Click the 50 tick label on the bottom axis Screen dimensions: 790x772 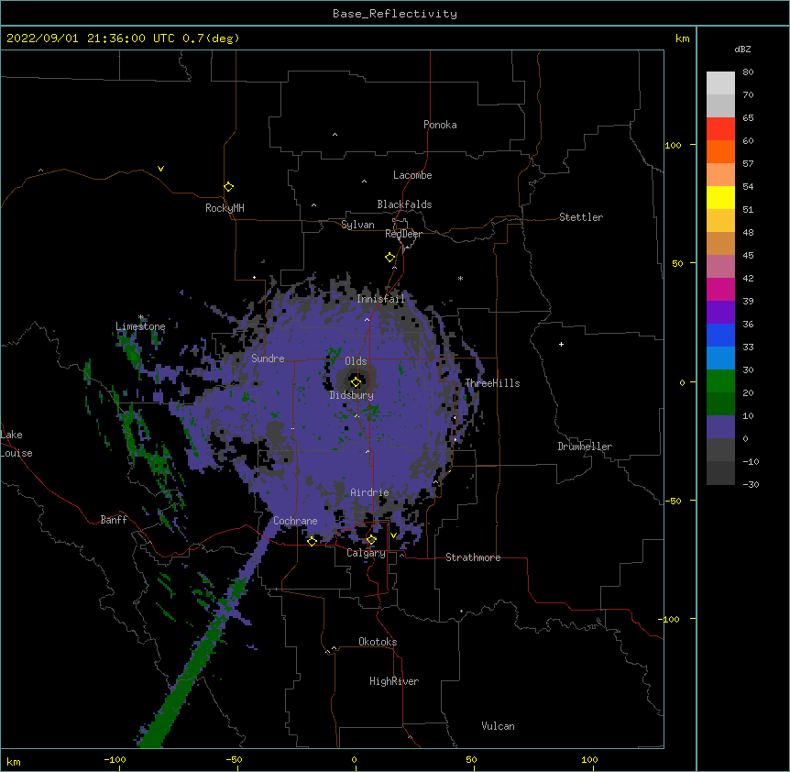tap(471, 759)
